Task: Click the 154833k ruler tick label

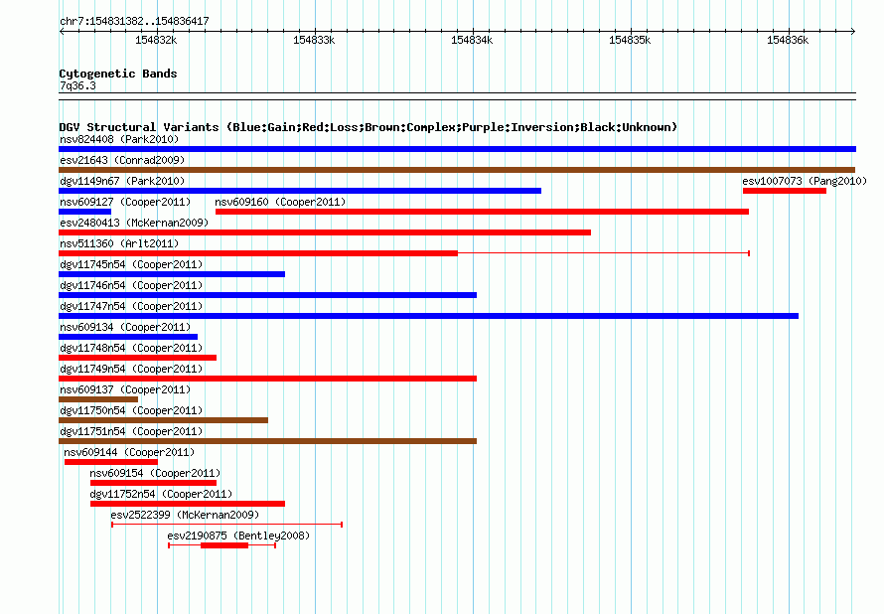Action: coord(314,40)
